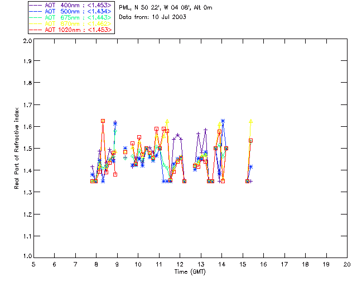The height and width of the screenshot is (286, 357).
Task: Click the x-axis tick label 13
Action: [201, 264]
